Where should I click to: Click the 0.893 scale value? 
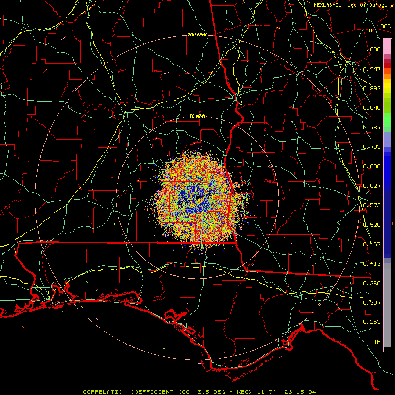point(372,88)
